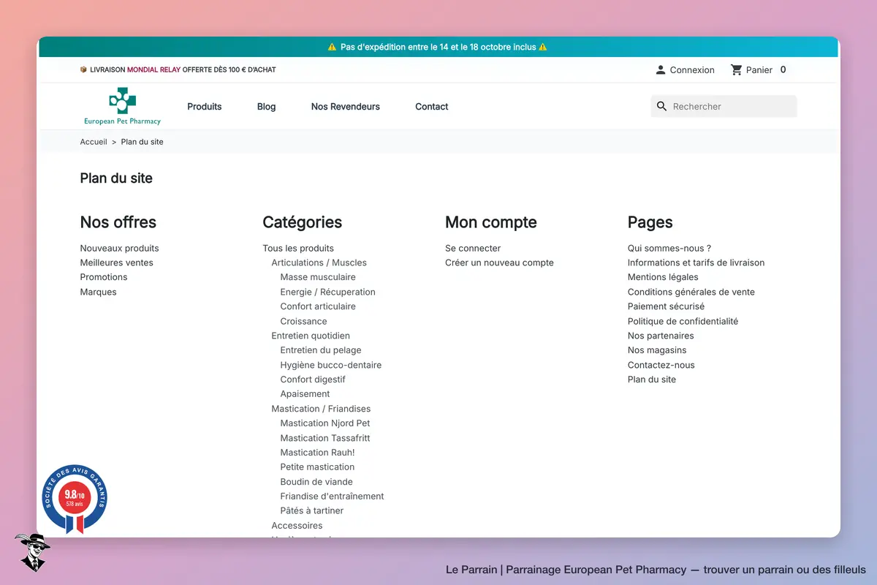
Task: Click Se connecter under Mon compte
Action: coord(473,248)
